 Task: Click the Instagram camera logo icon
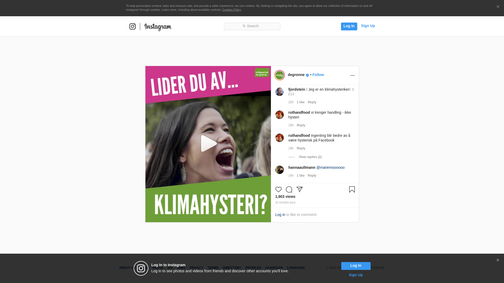[133, 26]
